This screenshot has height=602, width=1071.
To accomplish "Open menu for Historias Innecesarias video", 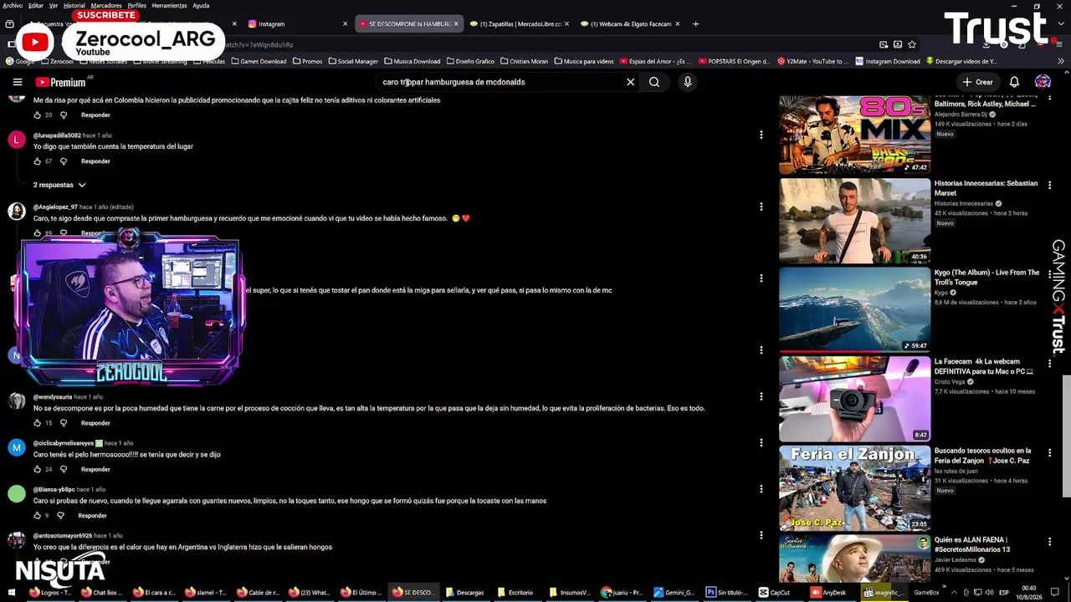I will (x=1049, y=186).
